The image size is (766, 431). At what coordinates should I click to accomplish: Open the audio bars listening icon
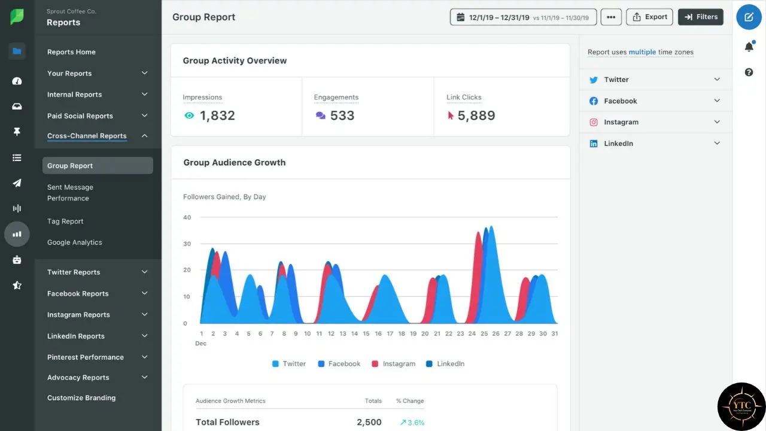(x=17, y=208)
